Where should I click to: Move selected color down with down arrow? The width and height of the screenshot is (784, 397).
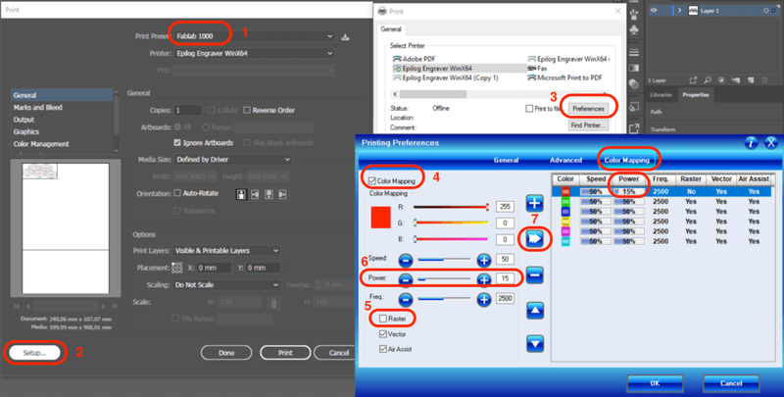(x=534, y=343)
